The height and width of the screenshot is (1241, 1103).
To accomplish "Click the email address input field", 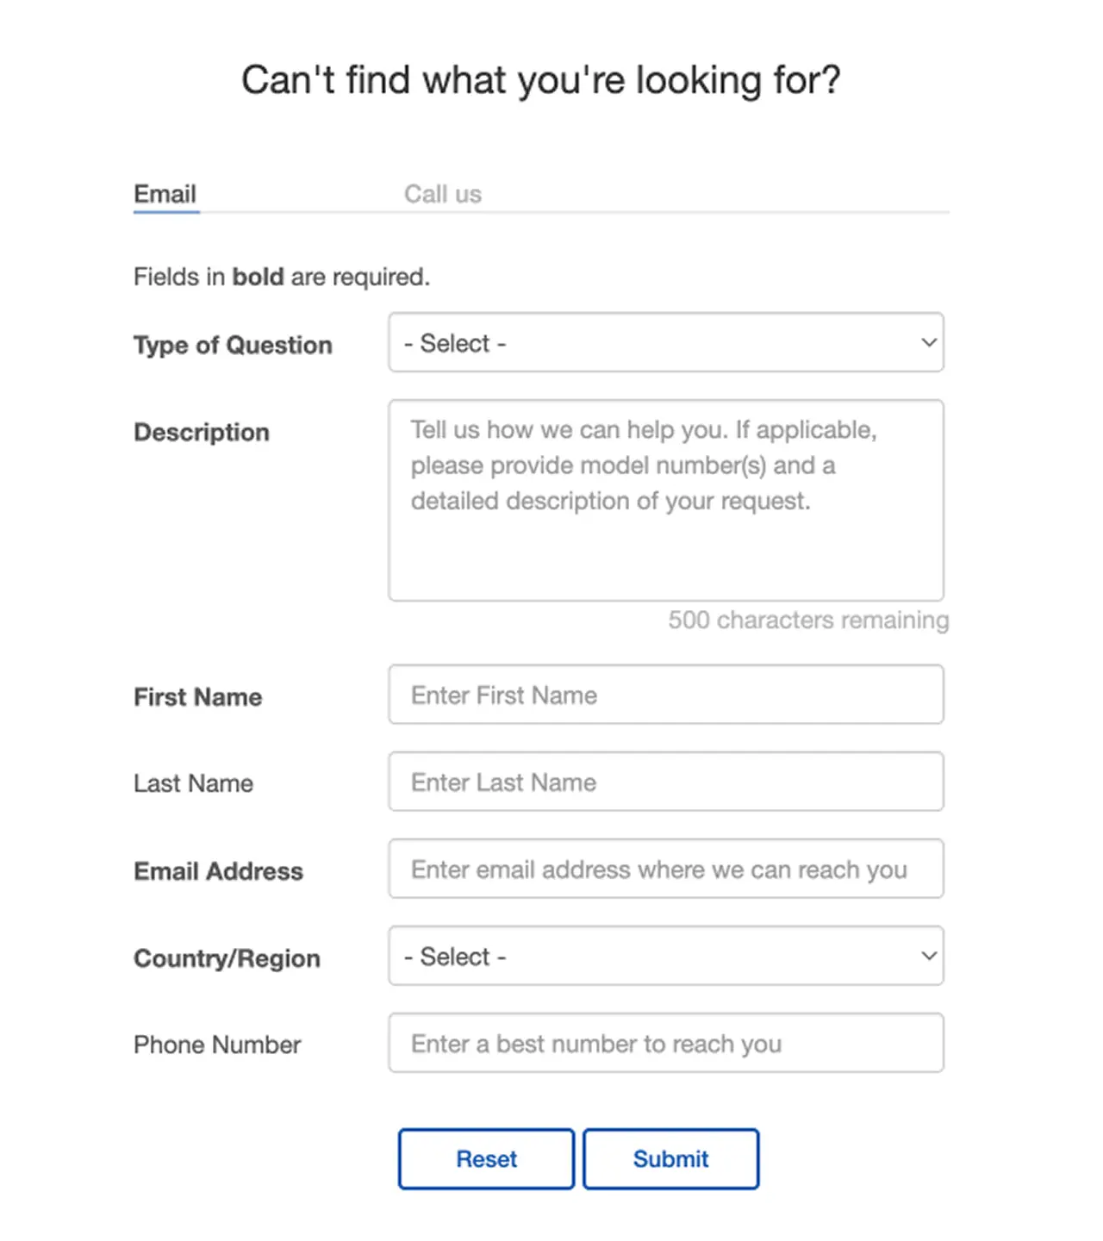I will (666, 869).
